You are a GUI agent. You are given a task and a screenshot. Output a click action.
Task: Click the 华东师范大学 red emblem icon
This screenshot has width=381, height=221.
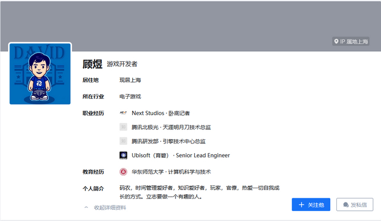coord(123,172)
